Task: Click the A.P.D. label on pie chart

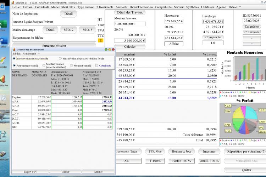Action: 227,125
